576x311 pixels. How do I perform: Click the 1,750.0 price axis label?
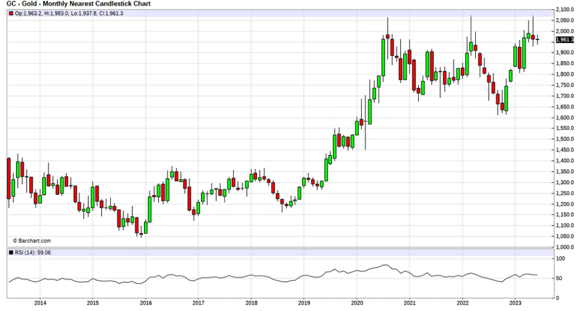pyautogui.click(x=564, y=85)
